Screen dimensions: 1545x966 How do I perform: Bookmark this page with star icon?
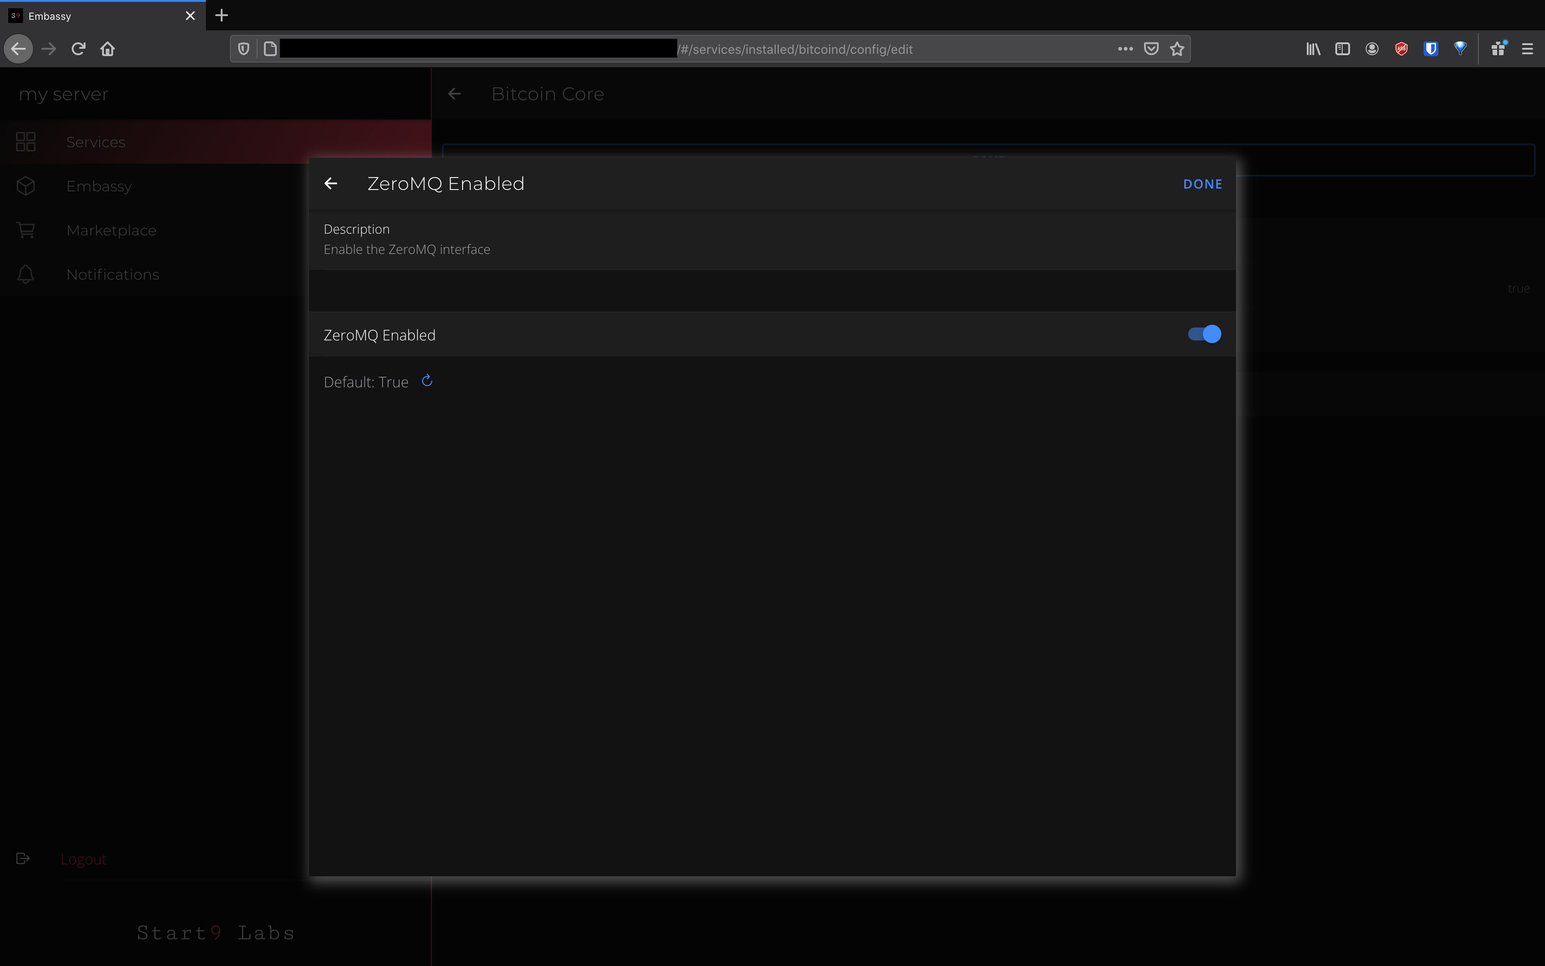tap(1177, 49)
